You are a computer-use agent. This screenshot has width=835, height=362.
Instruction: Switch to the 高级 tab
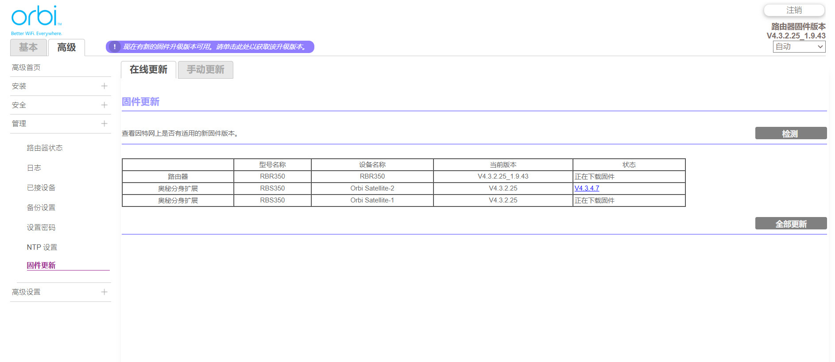[x=66, y=47]
